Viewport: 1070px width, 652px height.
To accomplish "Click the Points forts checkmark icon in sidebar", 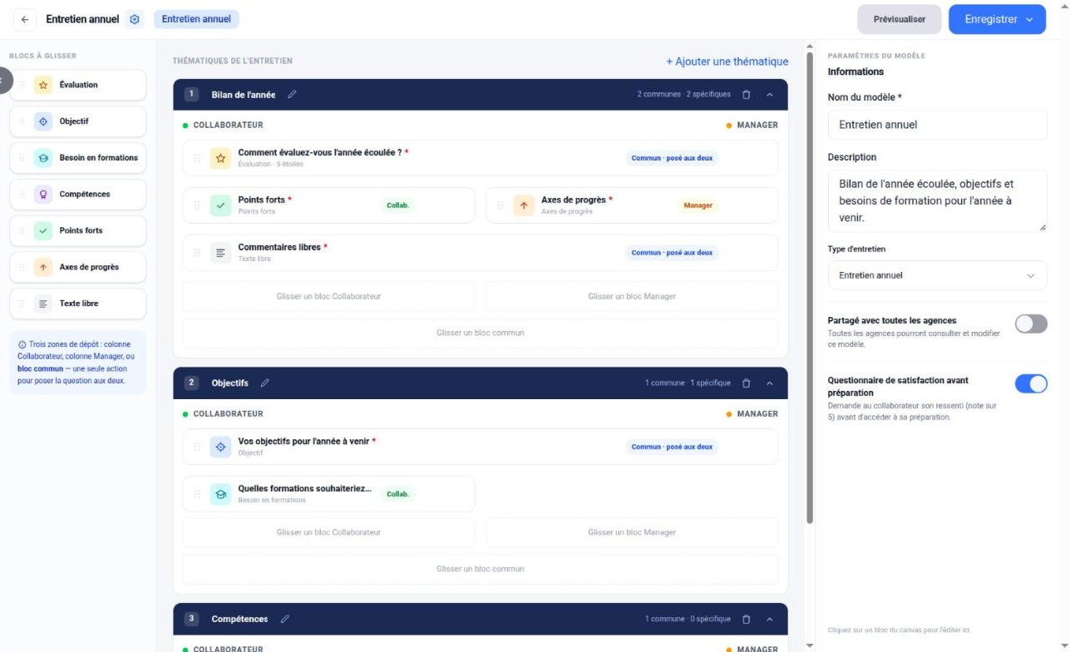I will coord(44,231).
